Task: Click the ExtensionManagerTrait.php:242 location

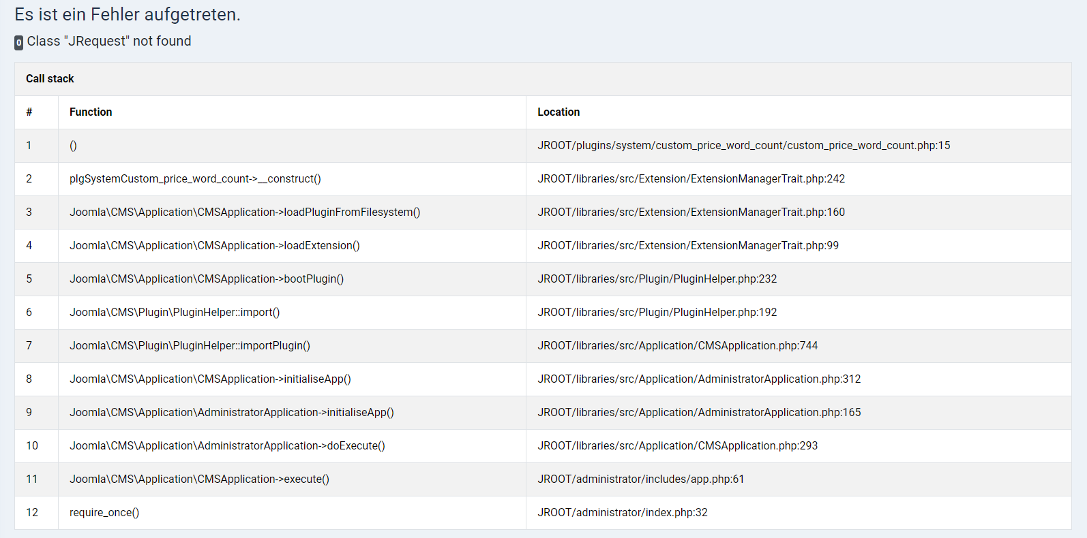Action: [691, 179]
